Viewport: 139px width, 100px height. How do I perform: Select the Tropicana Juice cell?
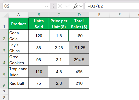[x=18, y=72]
